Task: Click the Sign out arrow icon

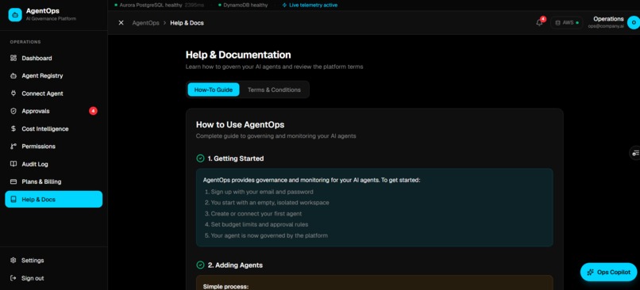Action: point(13,278)
